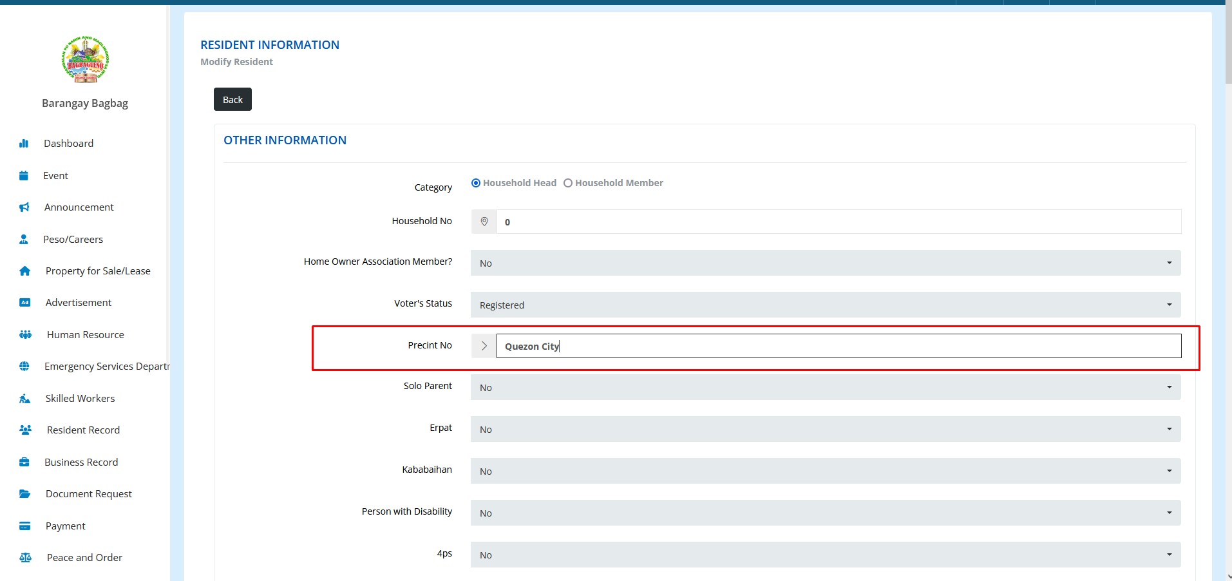The height and width of the screenshot is (581, 1232).
Task: Open the Home Owner Association Member dropdown
Action: [825, 263]
